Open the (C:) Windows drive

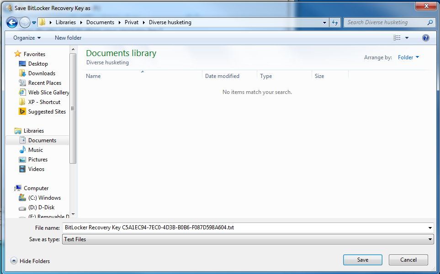tap(44, 198)
